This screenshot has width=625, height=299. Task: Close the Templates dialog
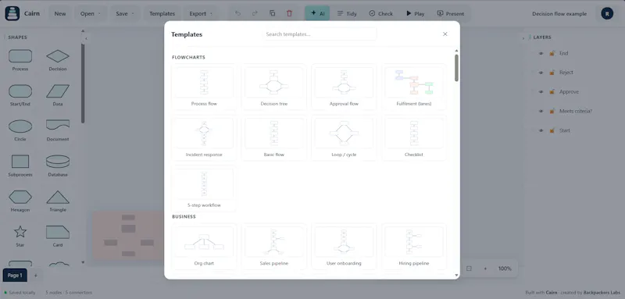click(445, 34)
